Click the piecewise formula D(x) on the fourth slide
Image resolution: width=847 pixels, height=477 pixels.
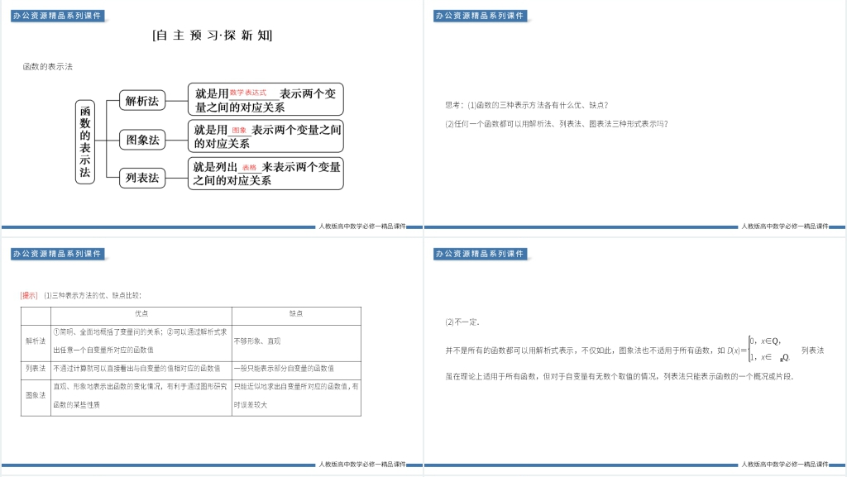click(x=759, y=349)
